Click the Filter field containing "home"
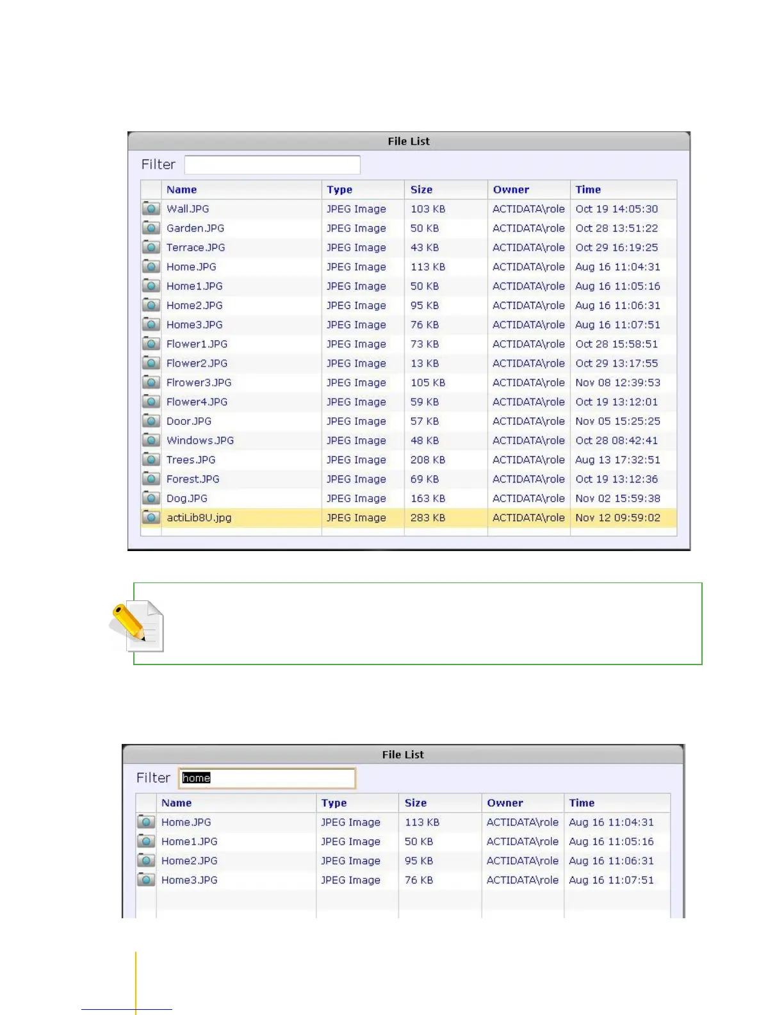This screenshot has width=784, height=1015. 267,778
